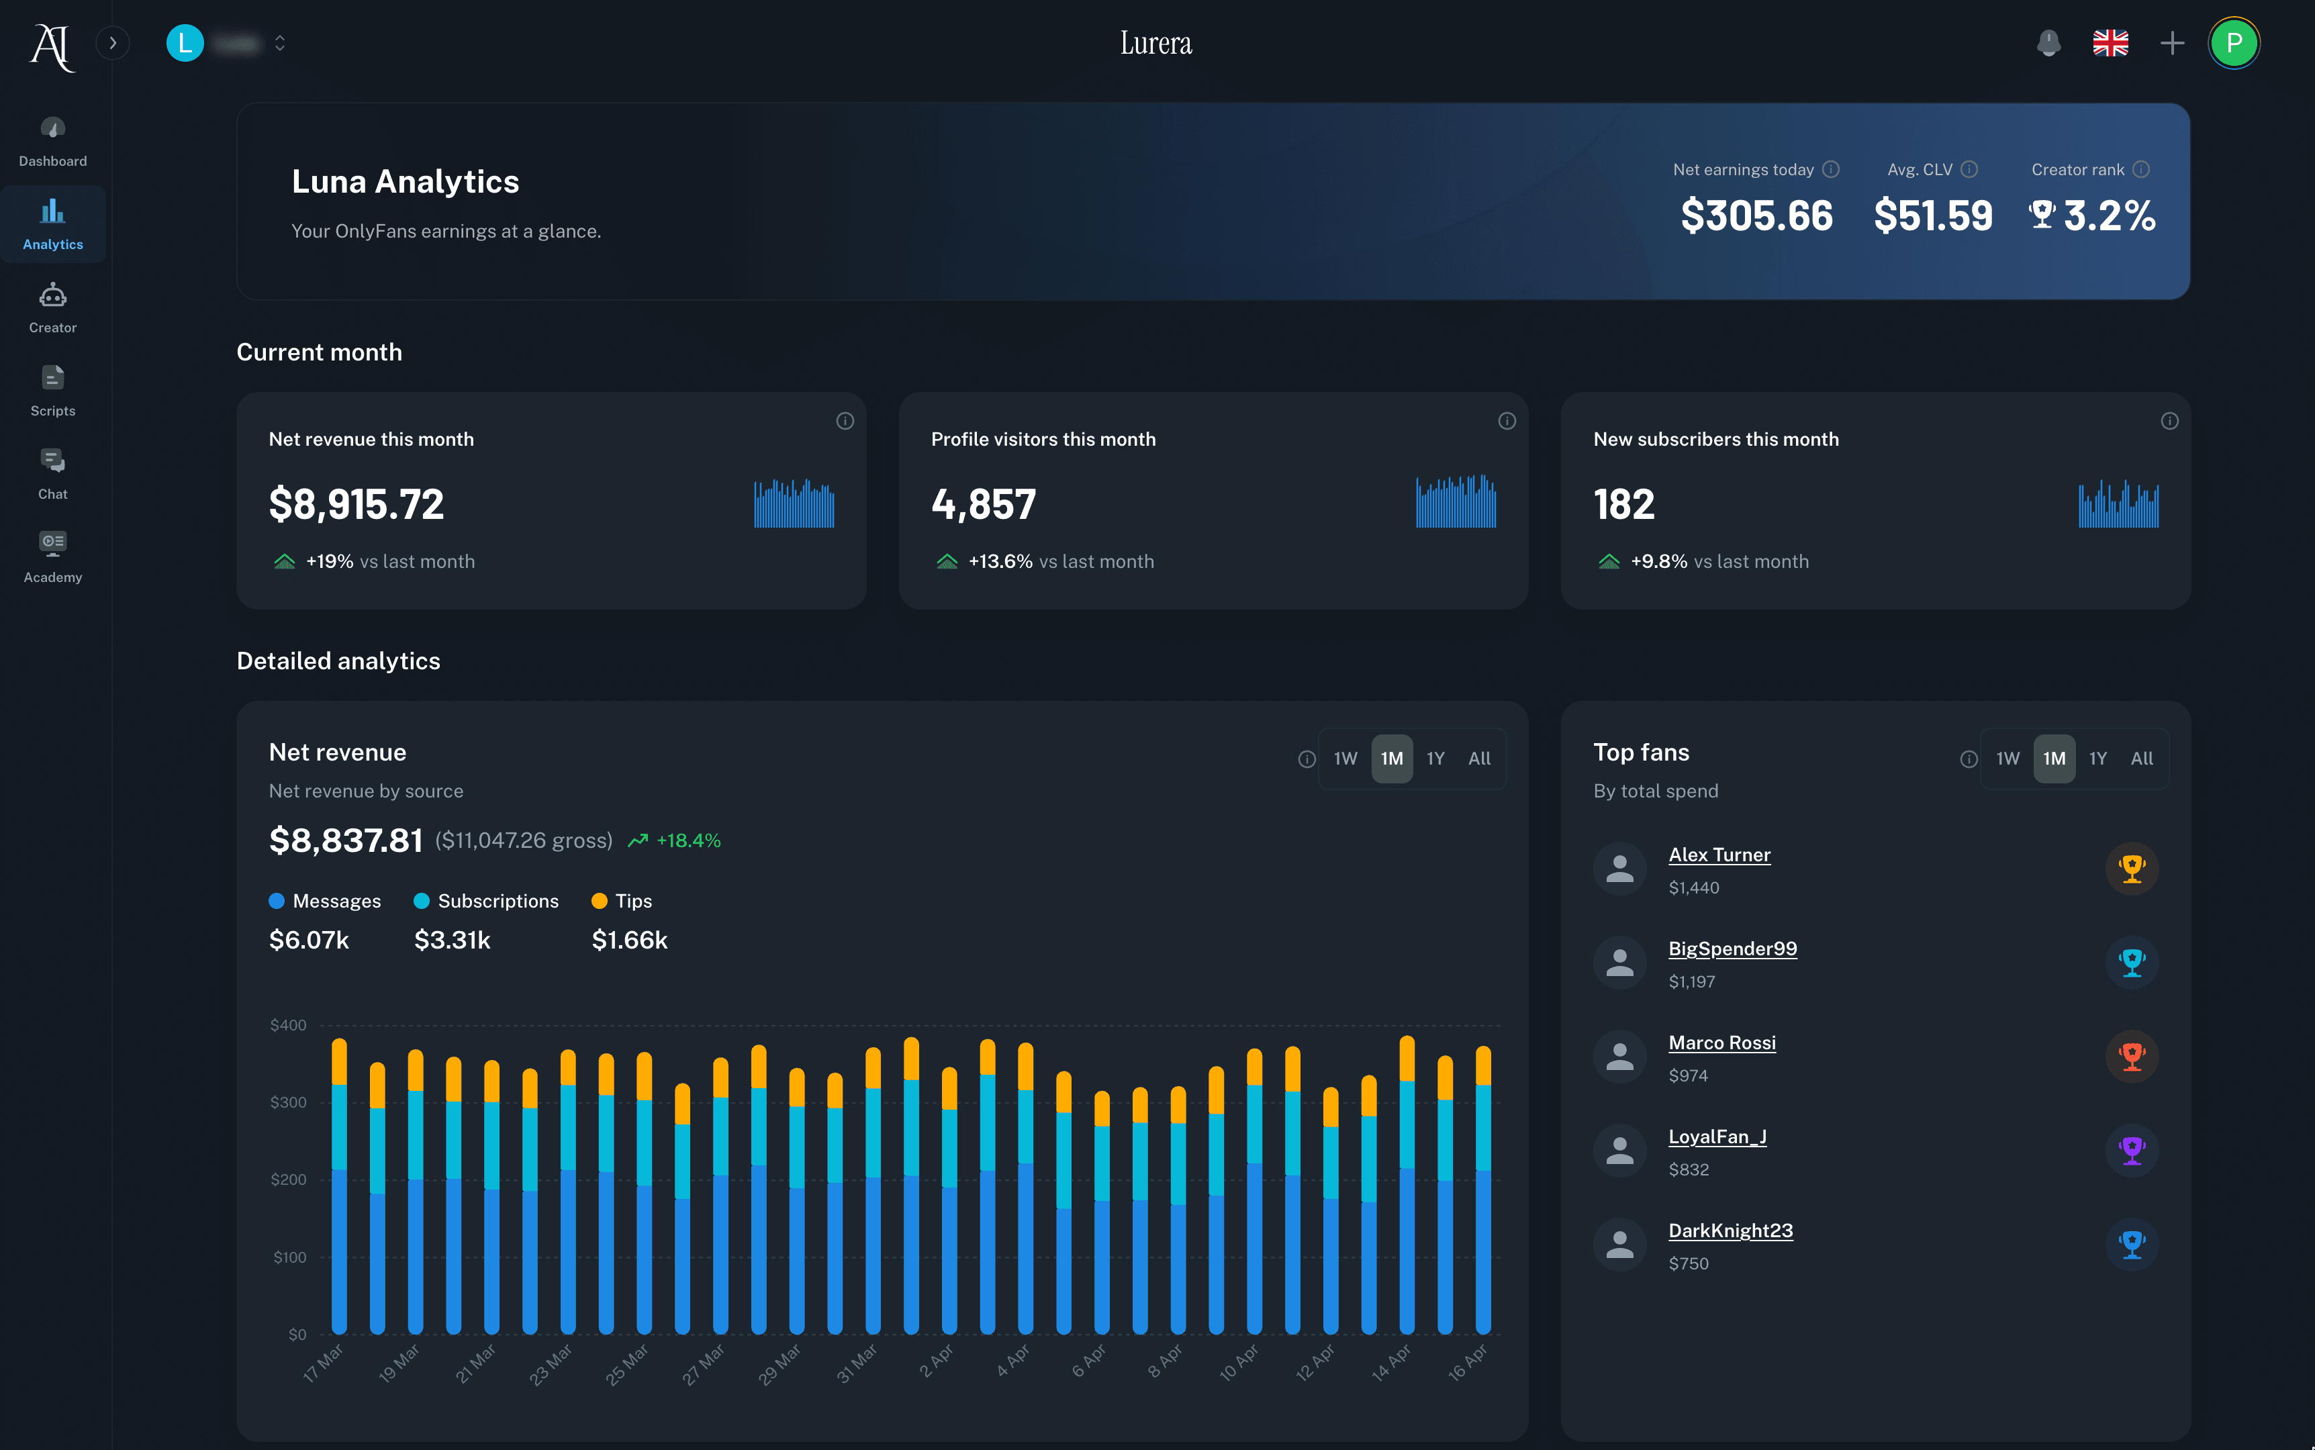Switch Top fans period to 1M
The height and width of the screenshot is (1450, 2315).
2054,758
